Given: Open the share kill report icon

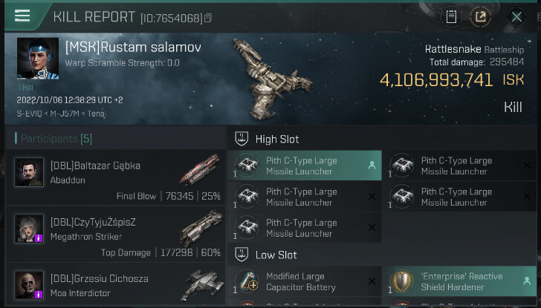Looking at the screenshot, I should coord(480,16).
